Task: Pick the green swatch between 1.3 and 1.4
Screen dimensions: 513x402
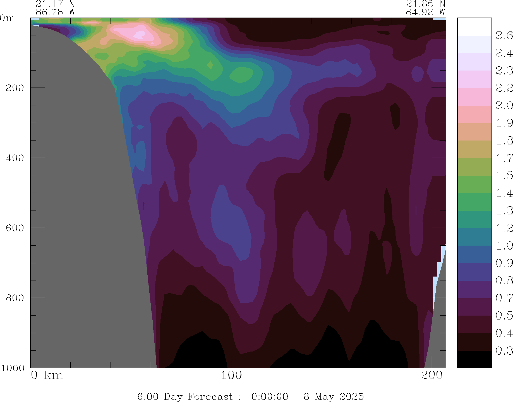Action: [474, 202]
